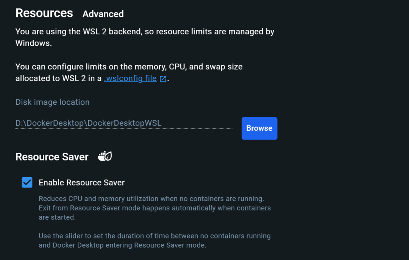Click the leaf symbol after the Resource Saver heading
Viewport: 409px width, 260px height.
point(105,156)
